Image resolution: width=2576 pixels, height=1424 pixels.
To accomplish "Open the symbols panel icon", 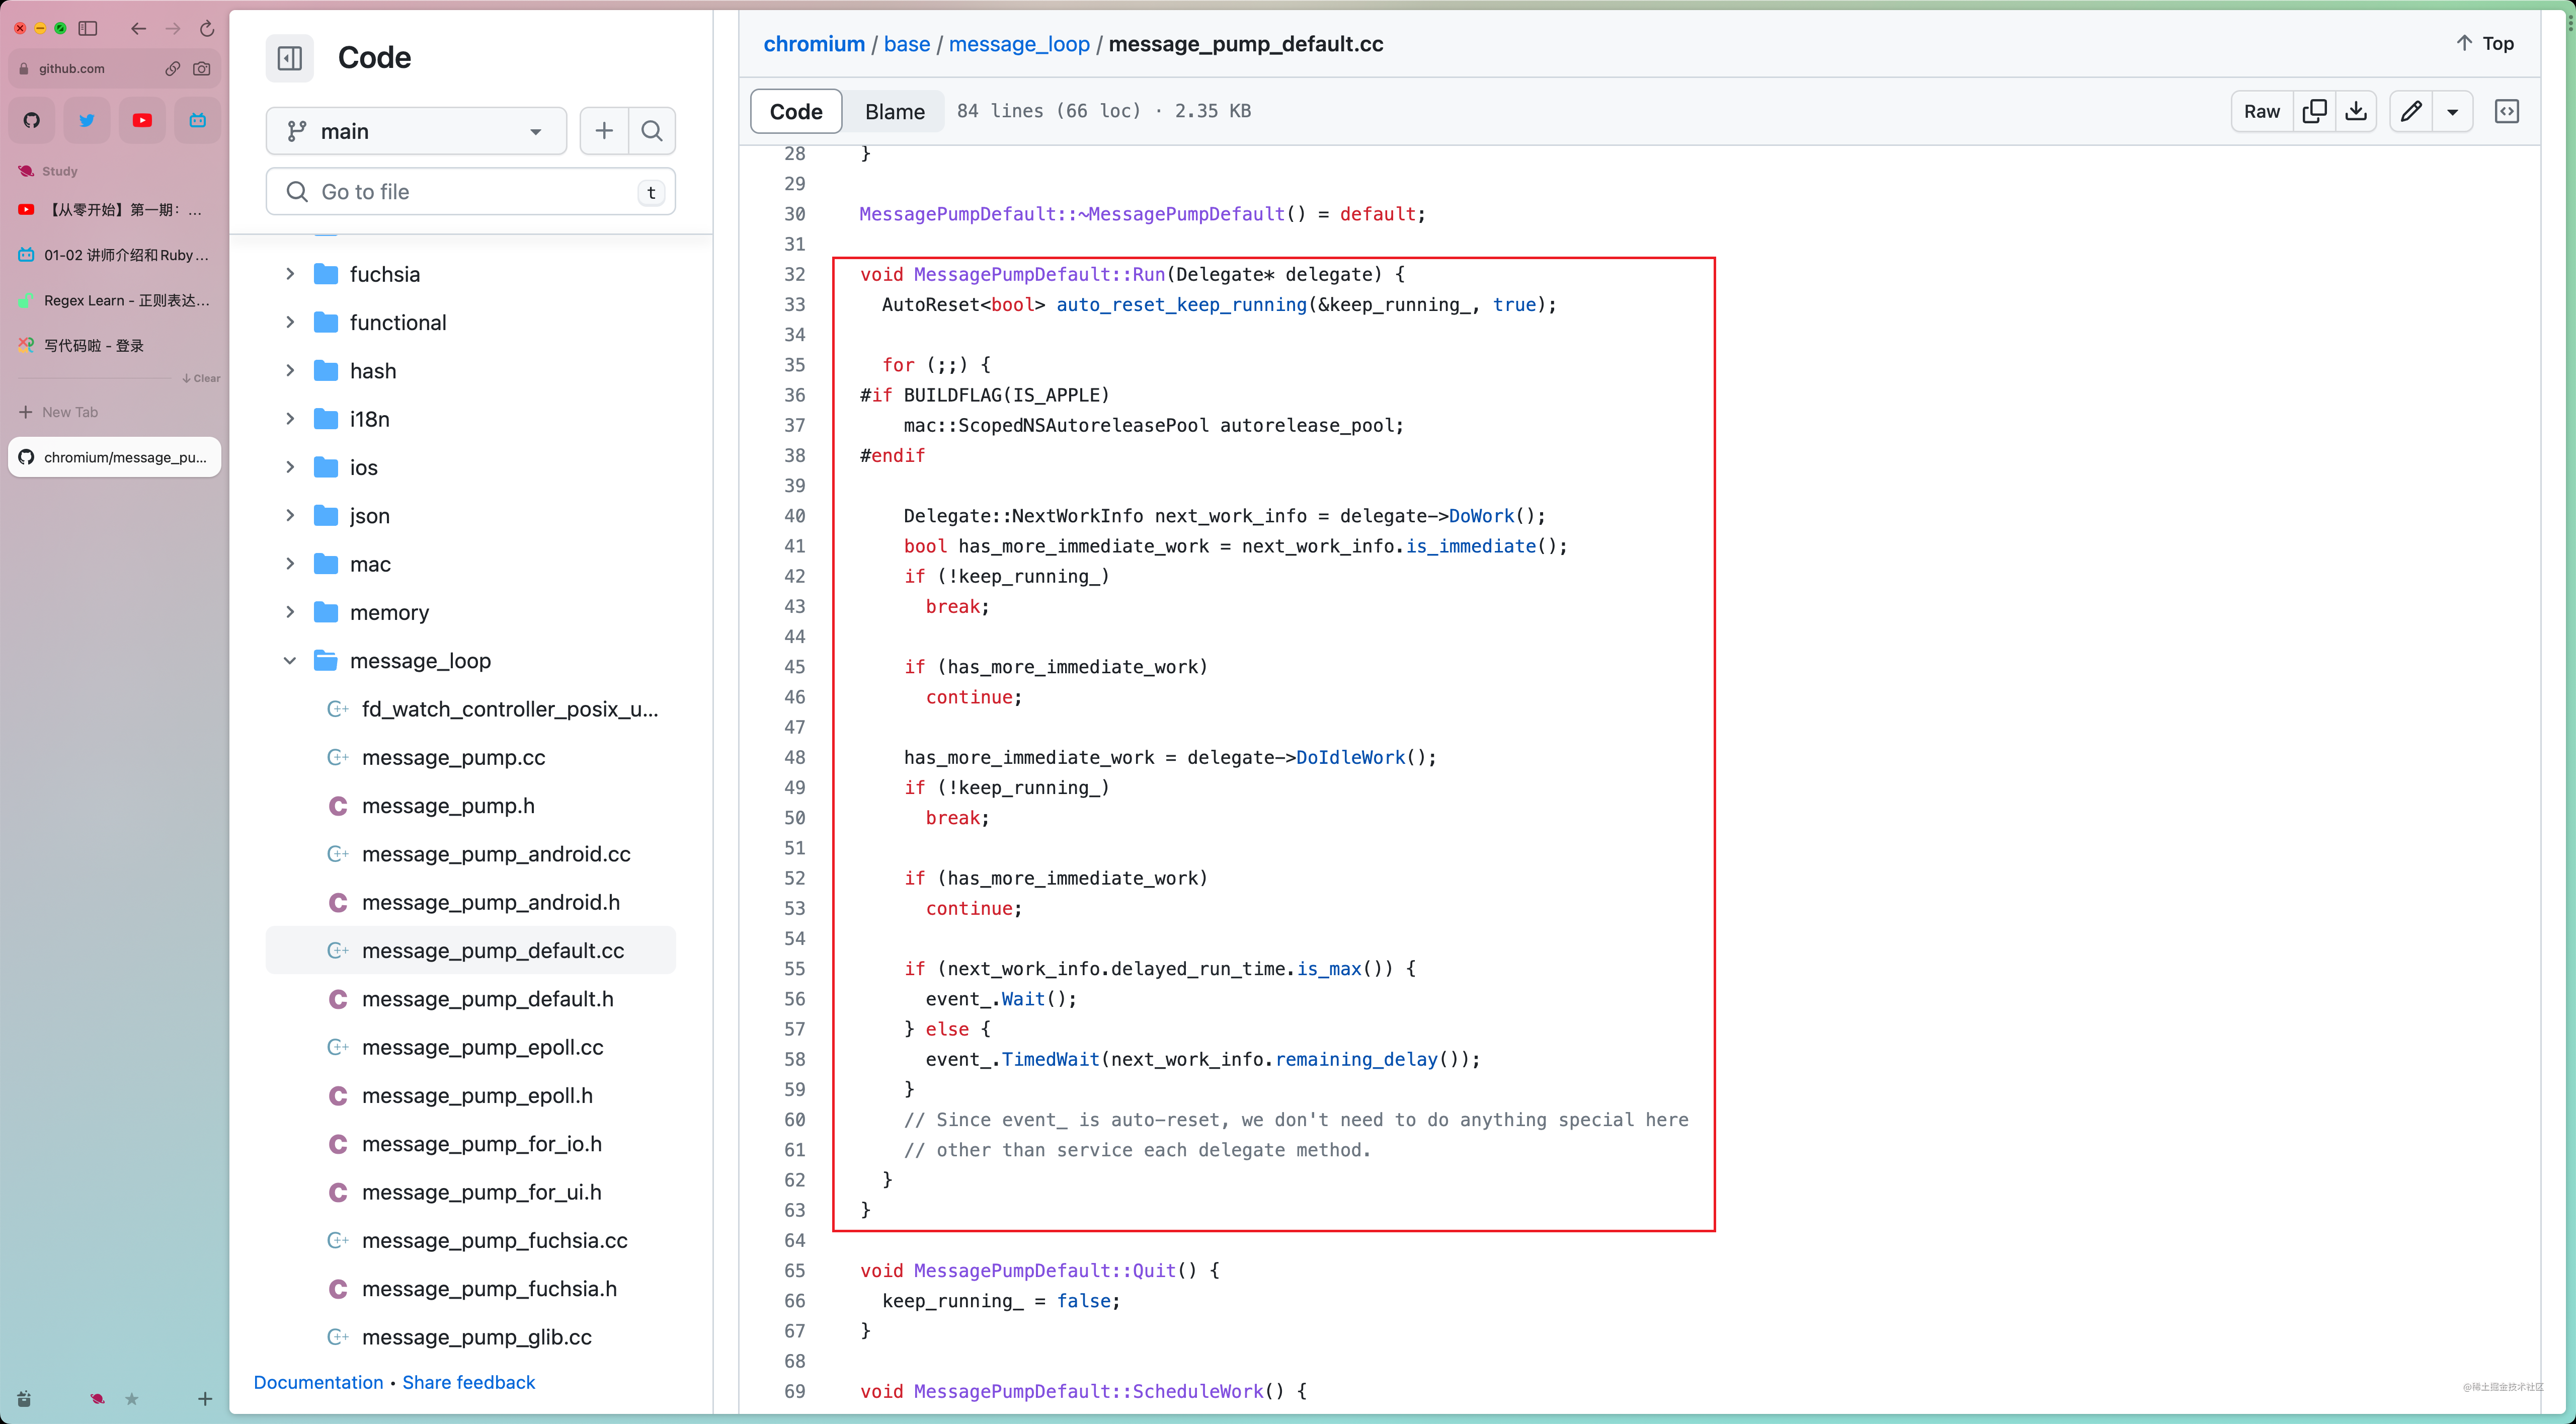I will [2507, 111].
